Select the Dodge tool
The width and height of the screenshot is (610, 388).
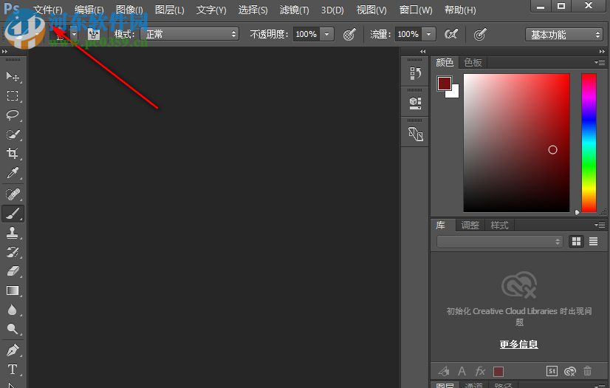click(x=13, y=329)
